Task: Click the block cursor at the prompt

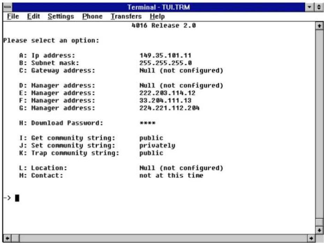Action: [17, 198]
